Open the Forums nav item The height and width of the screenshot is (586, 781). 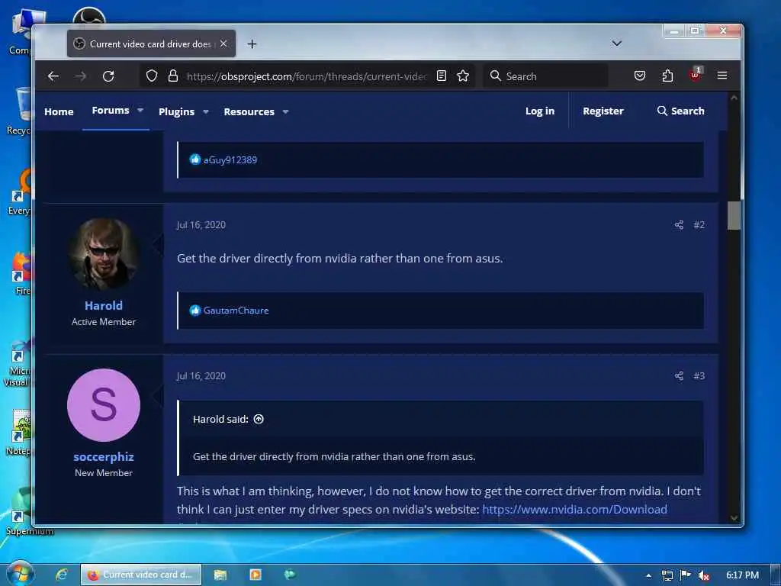click(111, 110)
